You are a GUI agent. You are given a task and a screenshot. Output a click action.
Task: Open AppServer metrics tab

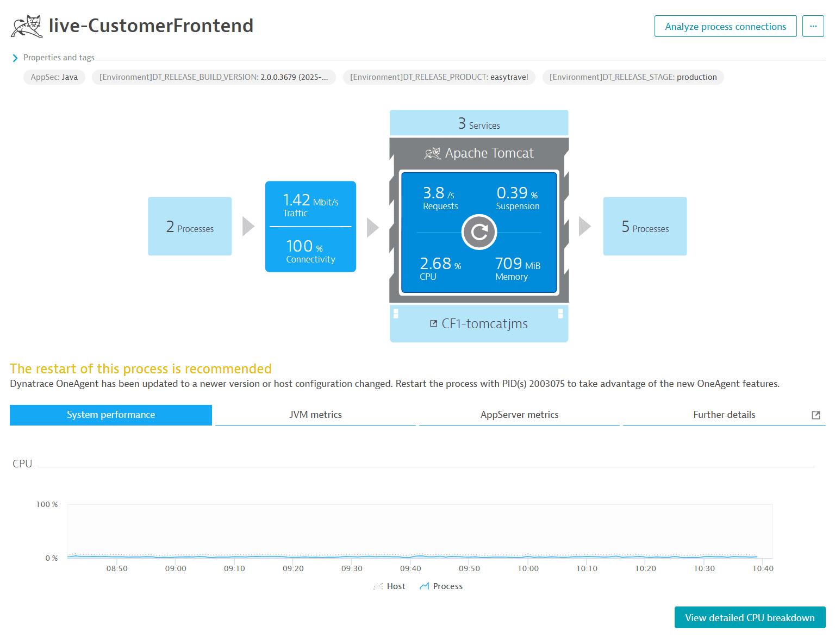(519, 415)
